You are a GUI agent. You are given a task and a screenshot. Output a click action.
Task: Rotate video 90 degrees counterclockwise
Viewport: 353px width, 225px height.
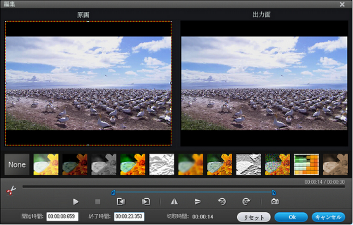point(222,202)
